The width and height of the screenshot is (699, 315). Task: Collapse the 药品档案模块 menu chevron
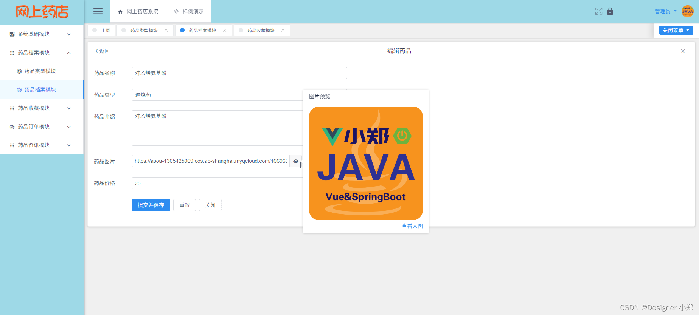(x=69, y=53)
